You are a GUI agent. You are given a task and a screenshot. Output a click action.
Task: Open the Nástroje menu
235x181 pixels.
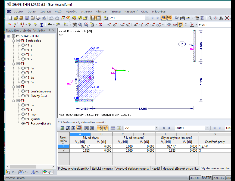[101, 11]
